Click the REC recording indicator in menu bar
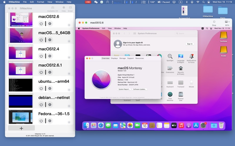This screenshot has height=146, width=235. click(x=88, y=2)
